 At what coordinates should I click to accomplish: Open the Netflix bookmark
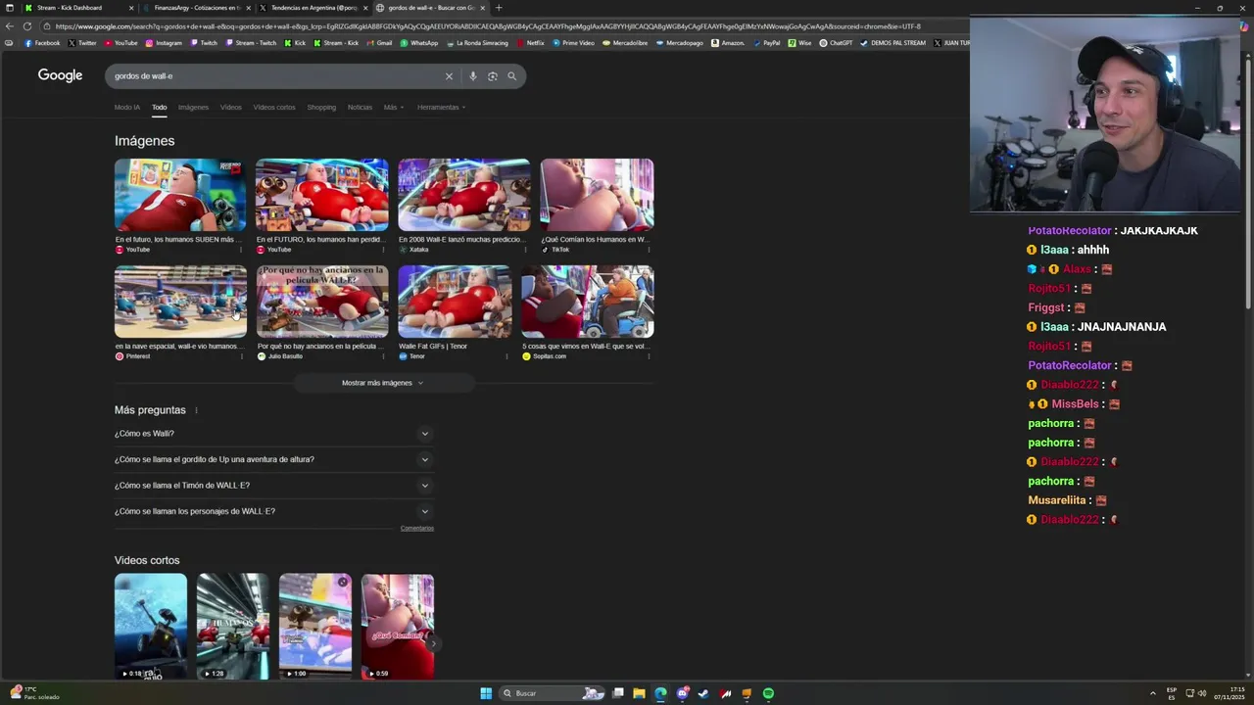click(x=529, y=43)
